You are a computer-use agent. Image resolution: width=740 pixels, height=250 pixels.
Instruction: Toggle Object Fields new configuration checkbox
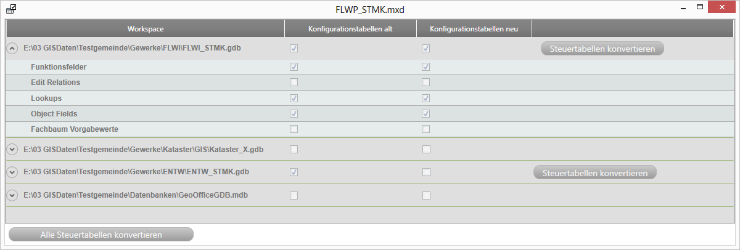tap(425, 113)
